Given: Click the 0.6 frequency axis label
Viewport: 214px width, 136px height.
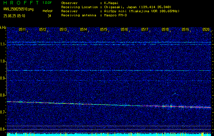Looking at the screenshot, I should pos(3,129).
